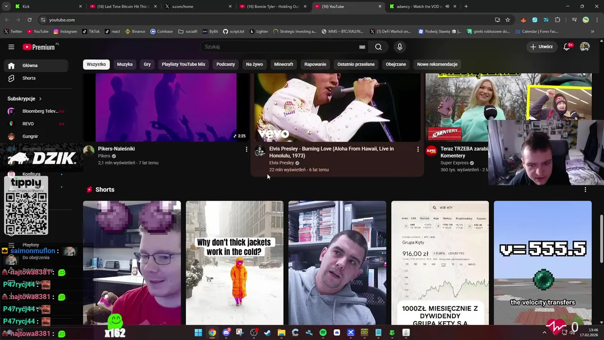Click the search magnifier button
The height and width of the screenshot is (340, 604).
[x=378, y=47]
